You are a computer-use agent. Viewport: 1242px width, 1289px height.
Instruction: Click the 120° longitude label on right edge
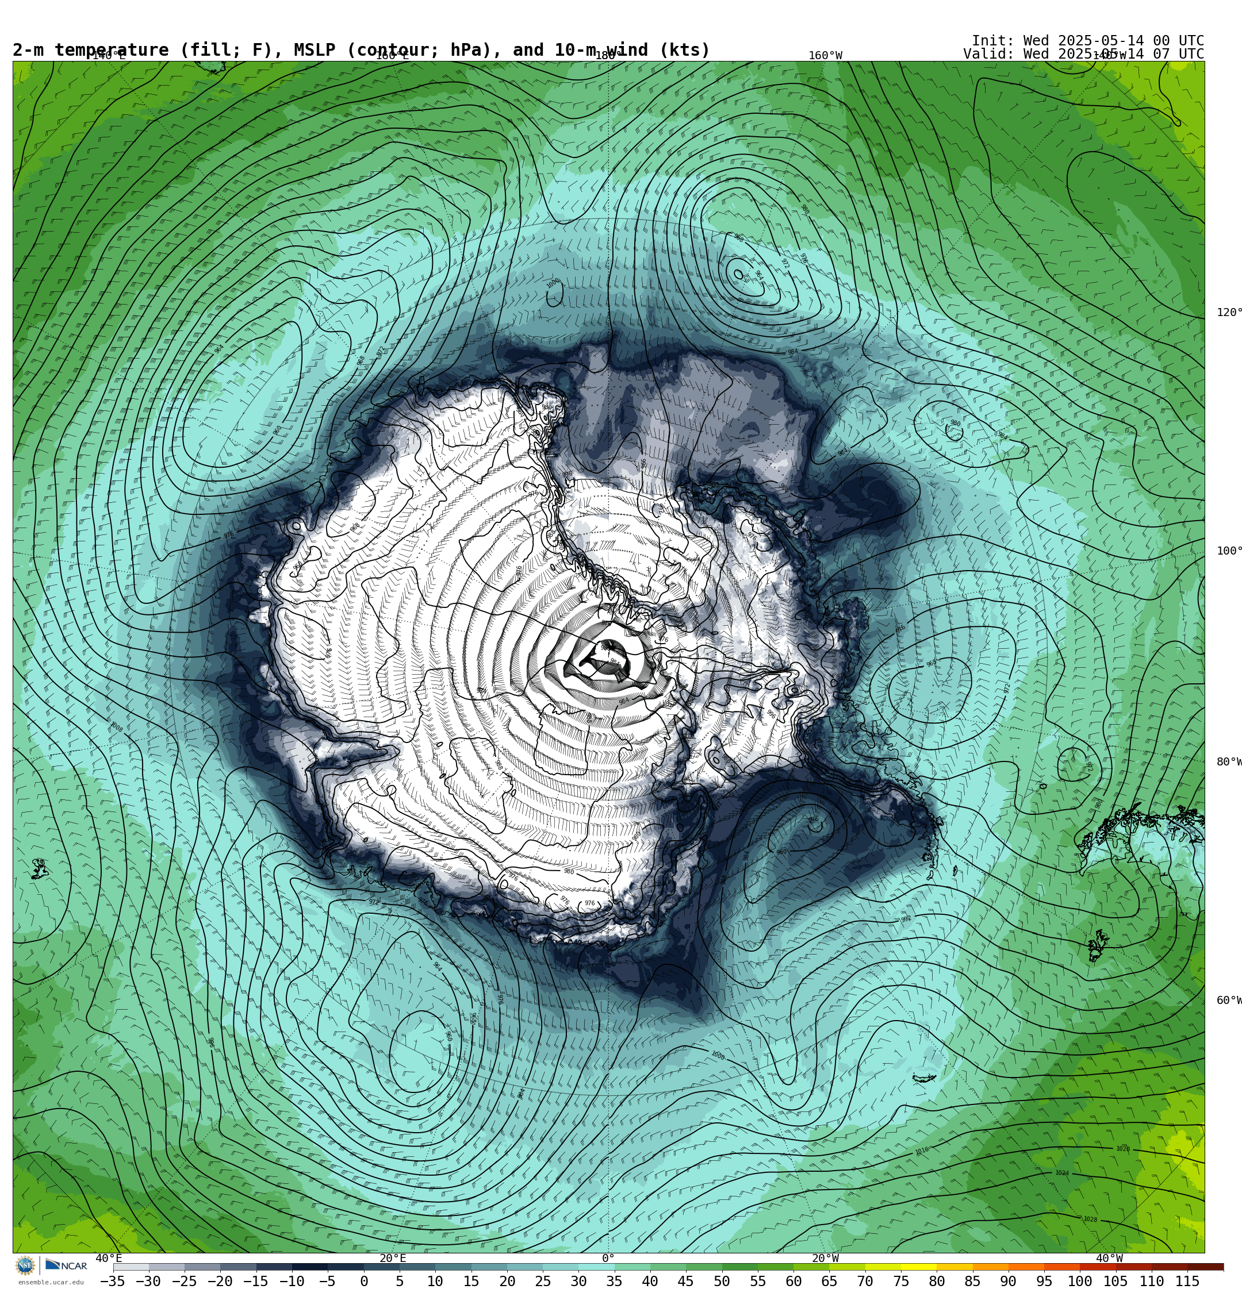[1229, 313]
